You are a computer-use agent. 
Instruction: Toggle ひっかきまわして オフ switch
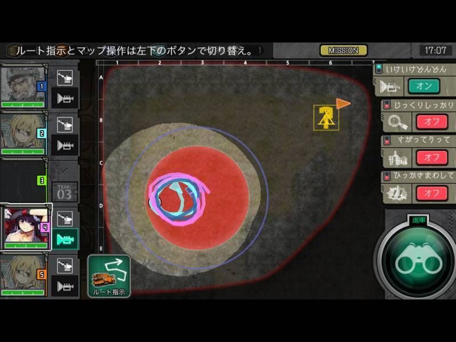pos(432,193)
